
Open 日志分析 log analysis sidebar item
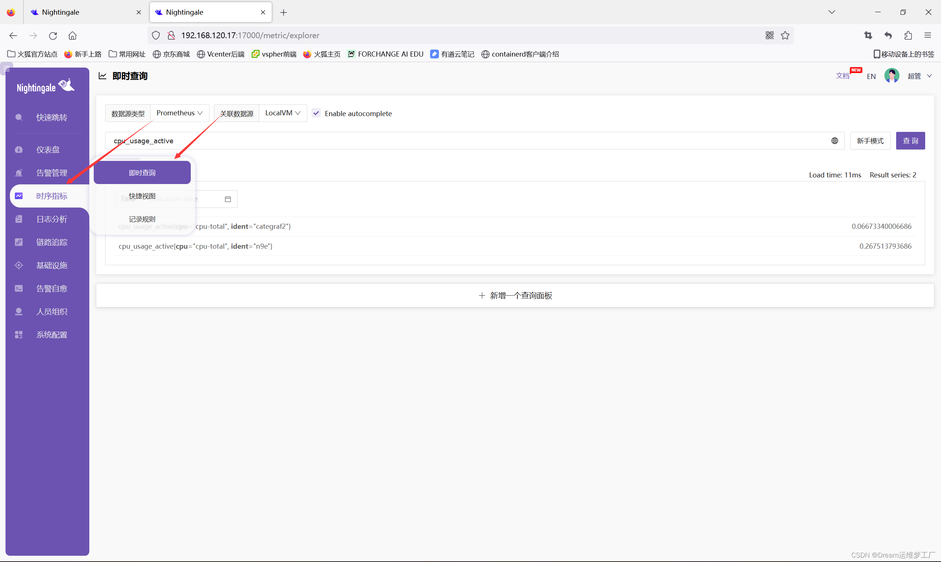pyautogui.click(x=51, y=219)
